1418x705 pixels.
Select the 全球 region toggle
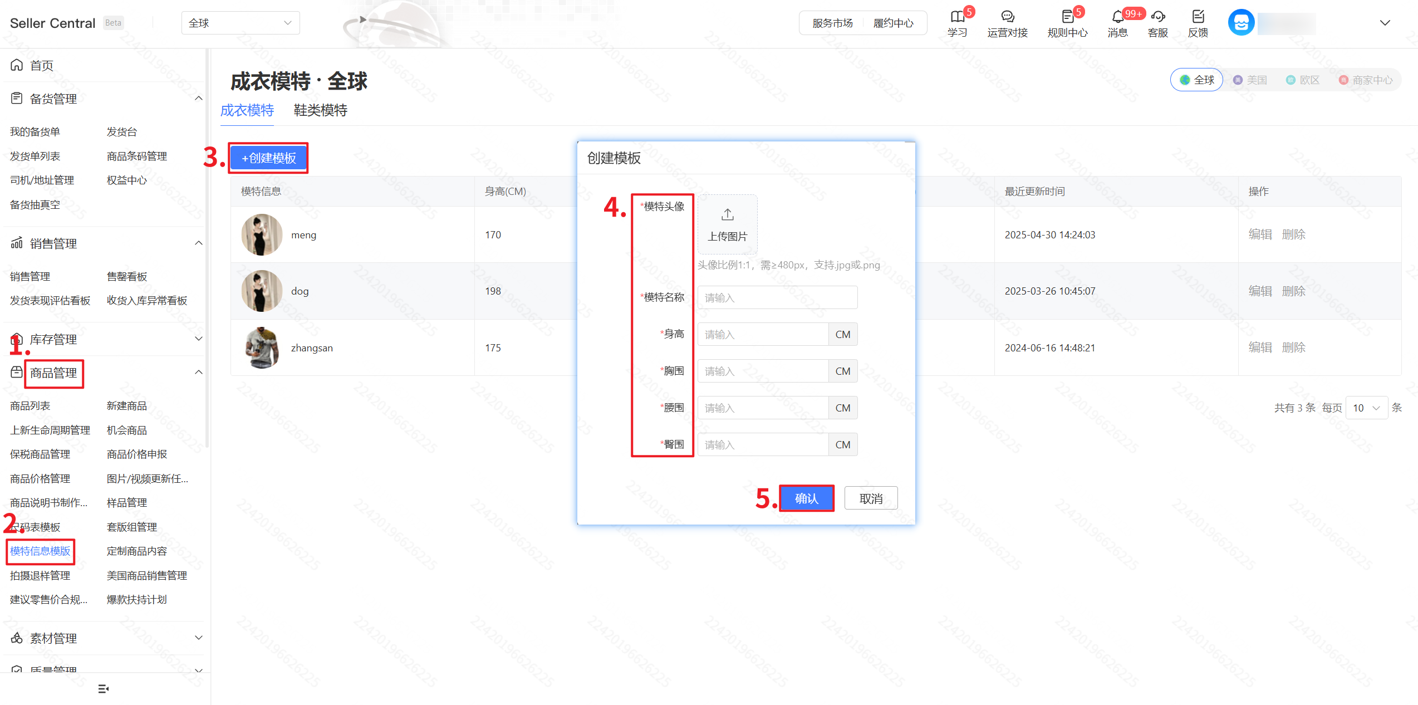[1197, 80]
